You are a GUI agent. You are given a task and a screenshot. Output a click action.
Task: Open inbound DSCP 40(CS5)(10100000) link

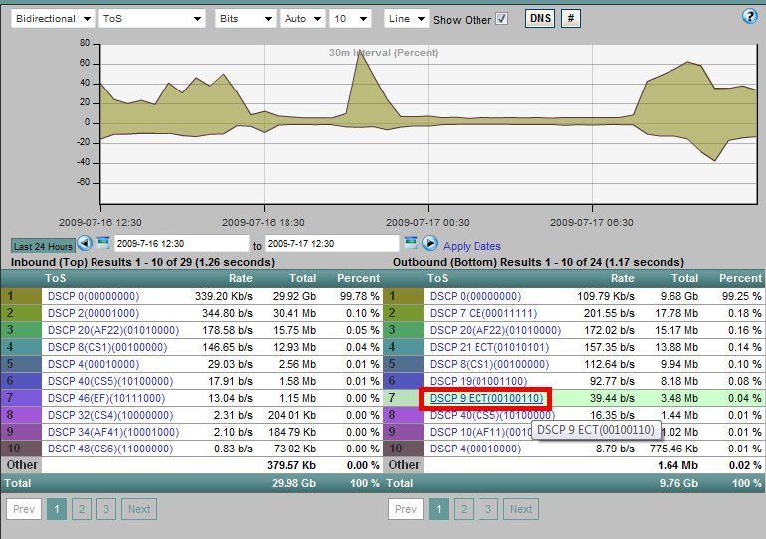click(110, 381)
